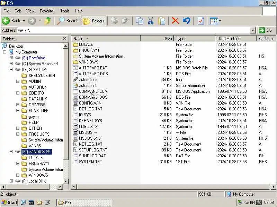
Task: Open the Search pane
Action: pos(68,21)
